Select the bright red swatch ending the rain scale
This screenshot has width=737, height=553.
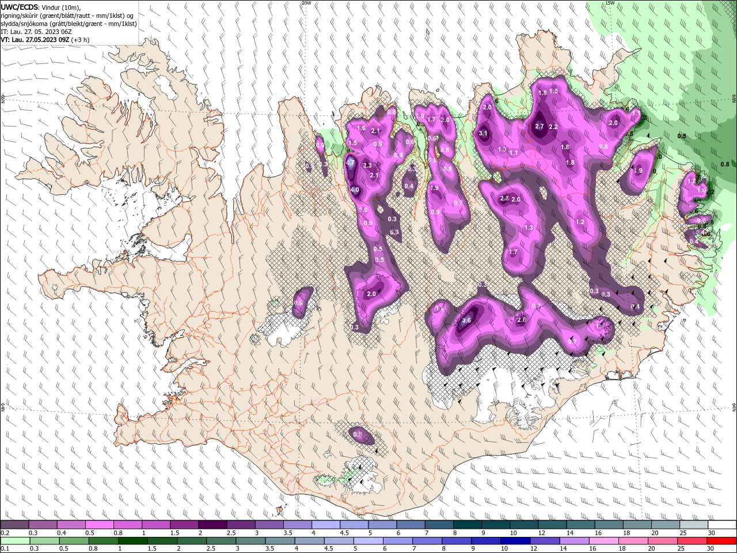721,541
